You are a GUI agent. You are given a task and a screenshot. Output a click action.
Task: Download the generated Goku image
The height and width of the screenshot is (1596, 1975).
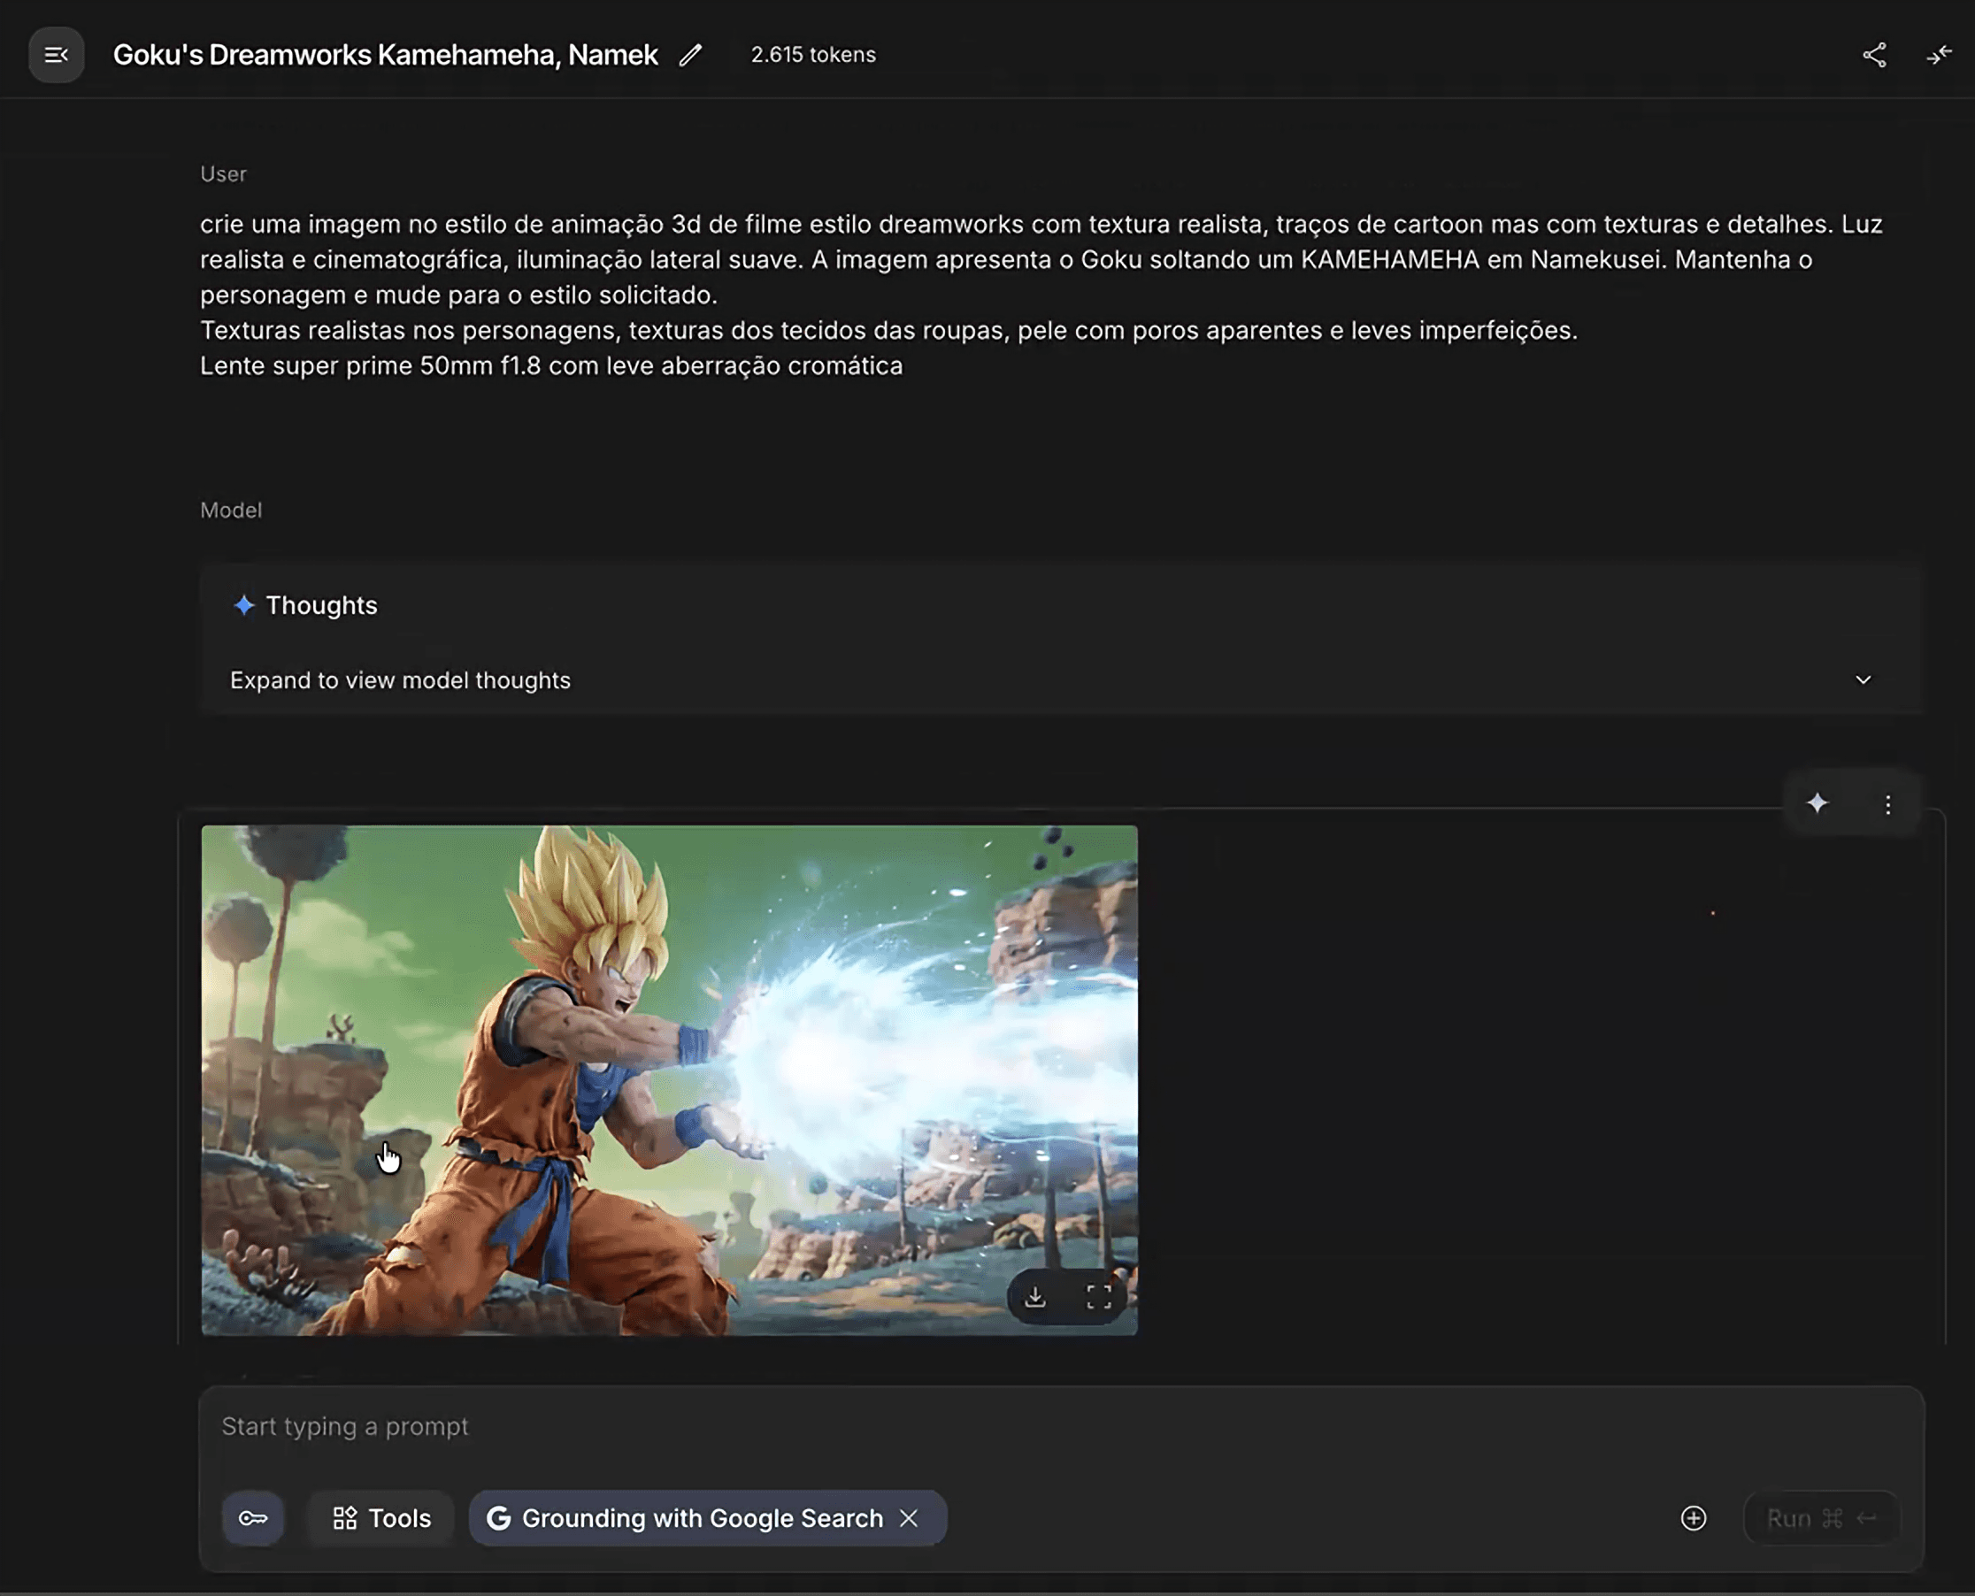(1035, 1296)
